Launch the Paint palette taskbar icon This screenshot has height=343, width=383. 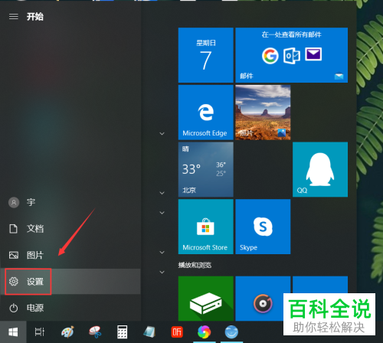coord(67,332)
